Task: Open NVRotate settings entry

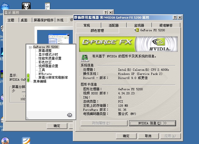Action: [45, 74]
